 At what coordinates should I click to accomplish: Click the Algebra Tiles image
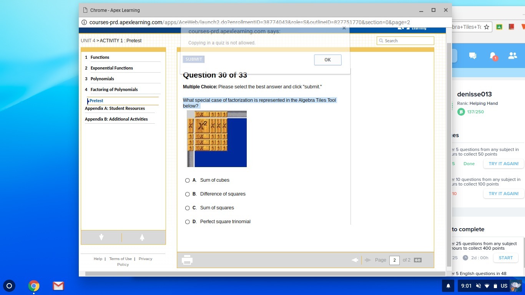(217, 139)
